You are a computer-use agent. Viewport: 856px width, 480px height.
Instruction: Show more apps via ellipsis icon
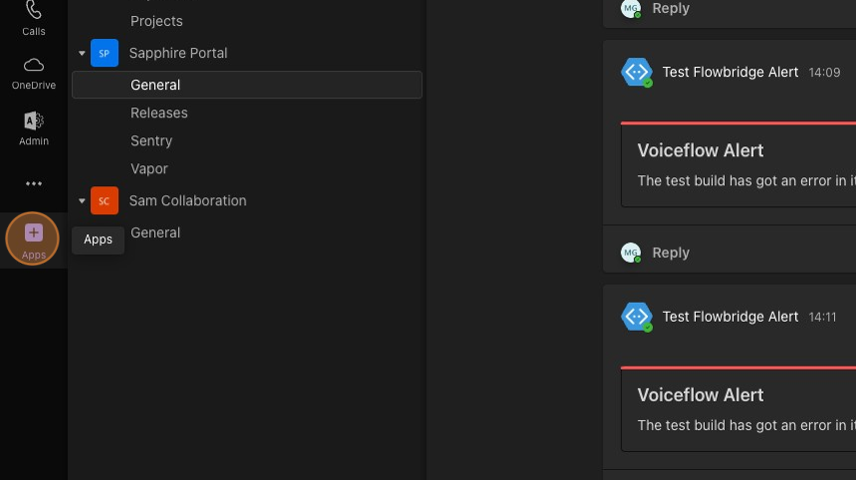34,183
